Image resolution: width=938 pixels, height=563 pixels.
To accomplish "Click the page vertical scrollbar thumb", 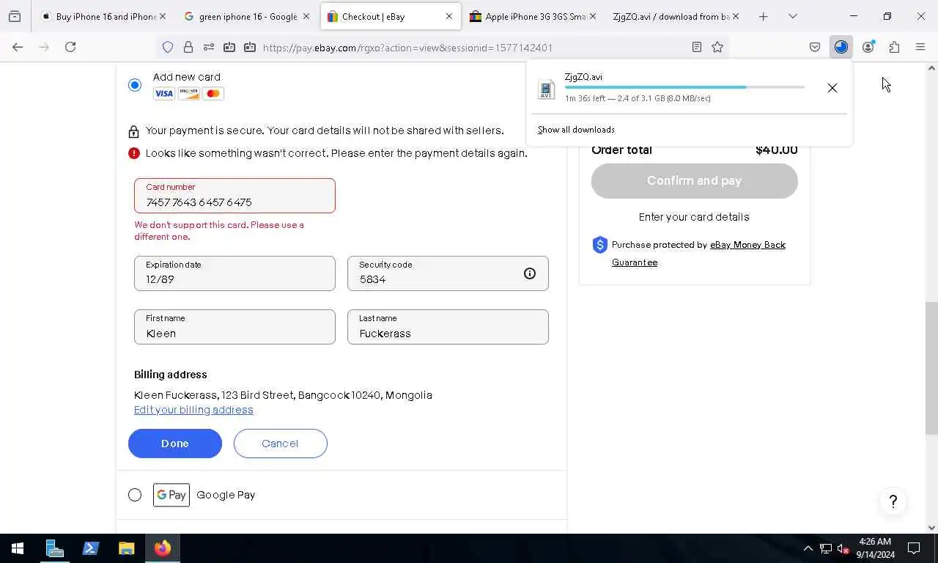I will click(x=931, y=368).
